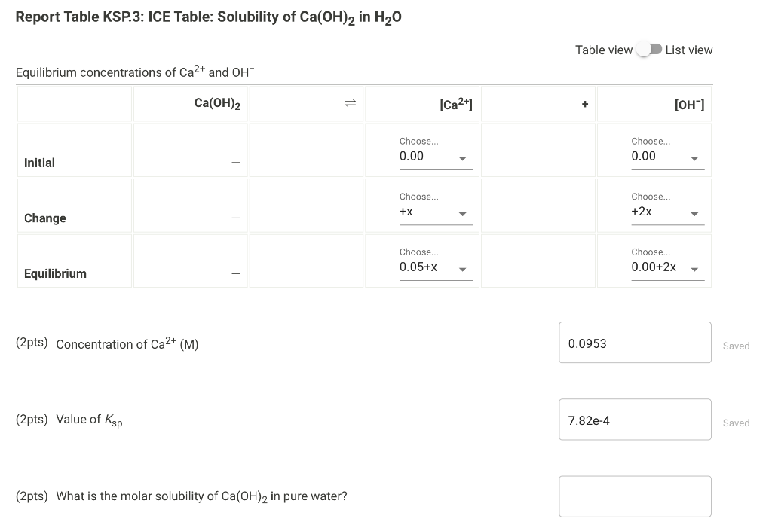772x528 pixels.
Task: Click the equilibrium double-arrow icon in the header
Action: [349, 103]
